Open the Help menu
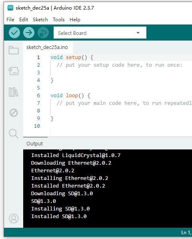The height and width of the screenshot is (239, 192). point(75,20)
